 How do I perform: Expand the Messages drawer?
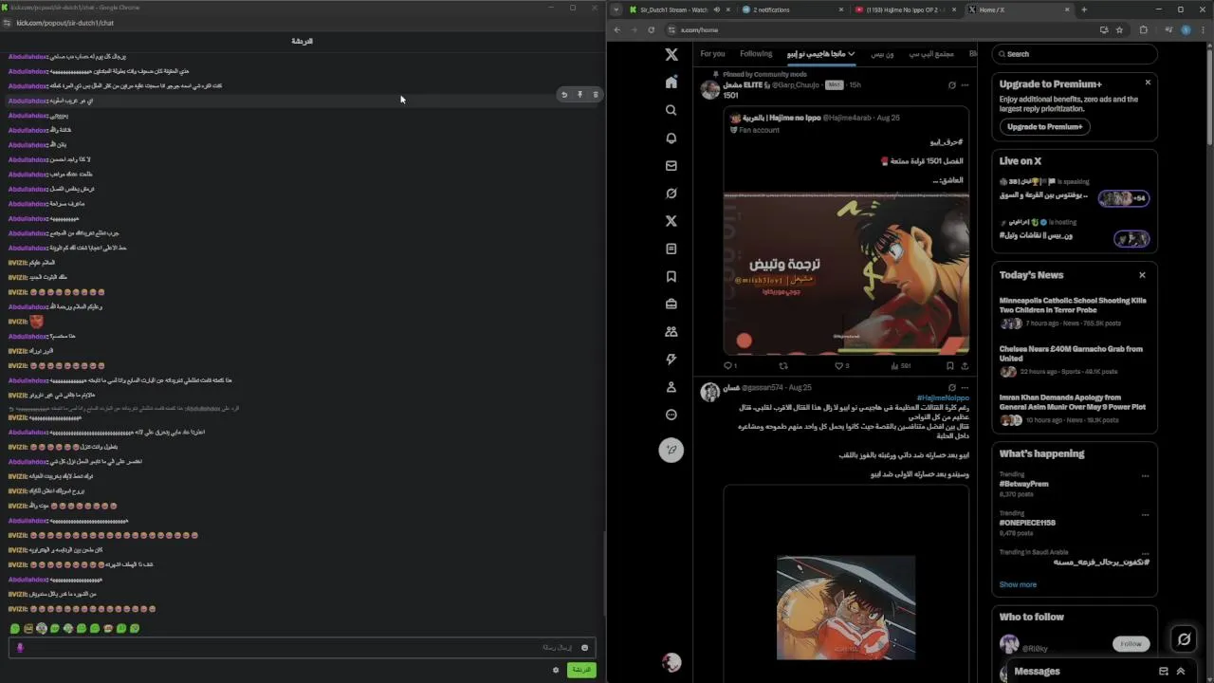[x=1181, y=671]
